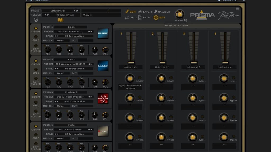271x152 pixels.
Task: Click the Vecto plug-in logo
Action: pyautogui.click(x=103, y=131)
